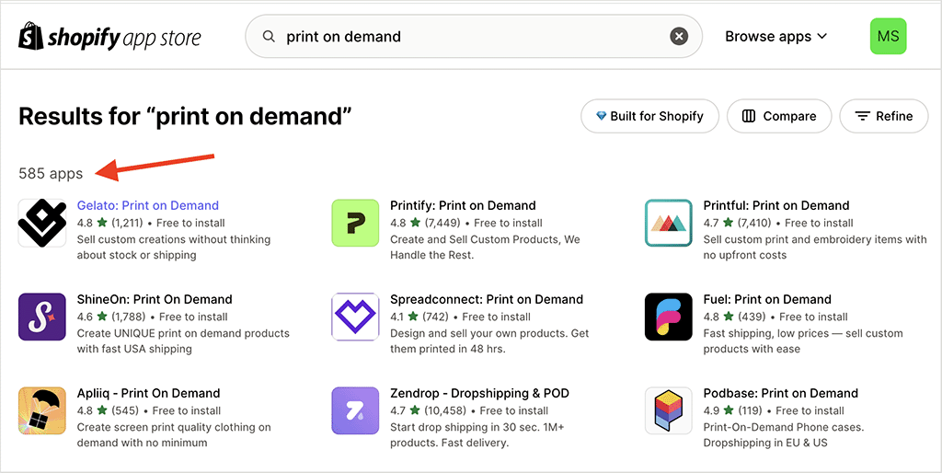The width and height of the screenshot is (942, 473).
Task: Click Gelato's 4.8 rating with 1,211 reviews
Action: pyautogui.click(x=110, y=223)
